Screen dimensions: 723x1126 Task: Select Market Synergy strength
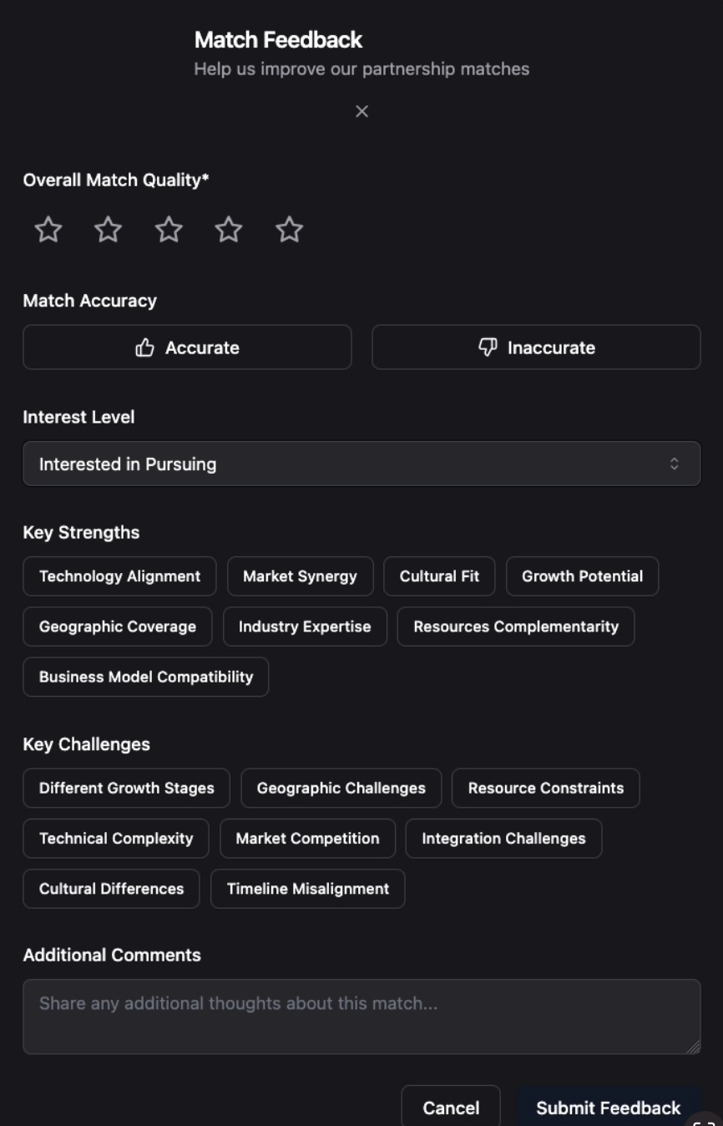point(300,576)
